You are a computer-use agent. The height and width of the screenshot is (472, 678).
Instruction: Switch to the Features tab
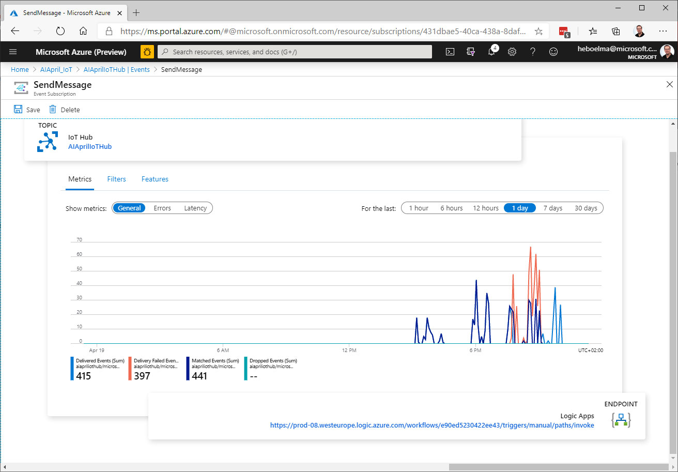(155, 179)
